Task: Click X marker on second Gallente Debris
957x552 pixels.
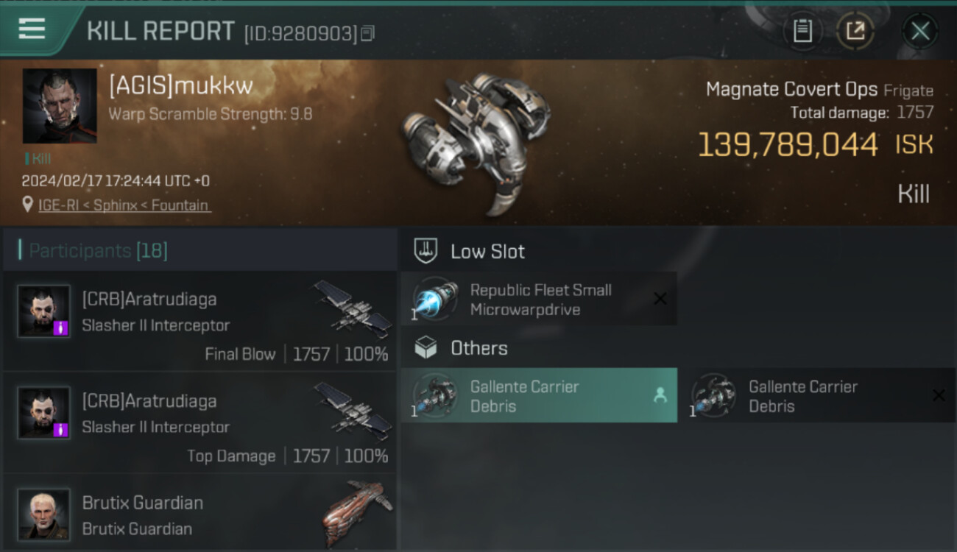Action: pyautogui.click(x=939, y=395)
